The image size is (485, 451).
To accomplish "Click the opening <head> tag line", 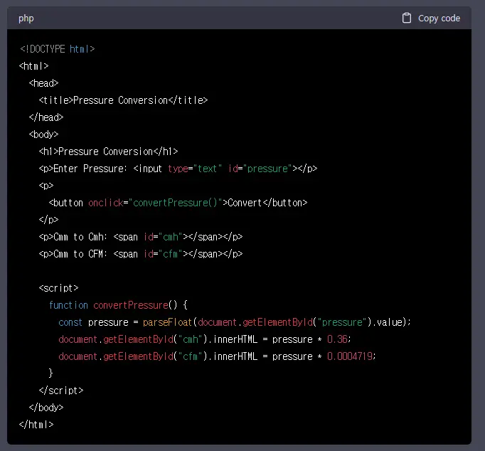I will 43,83.
